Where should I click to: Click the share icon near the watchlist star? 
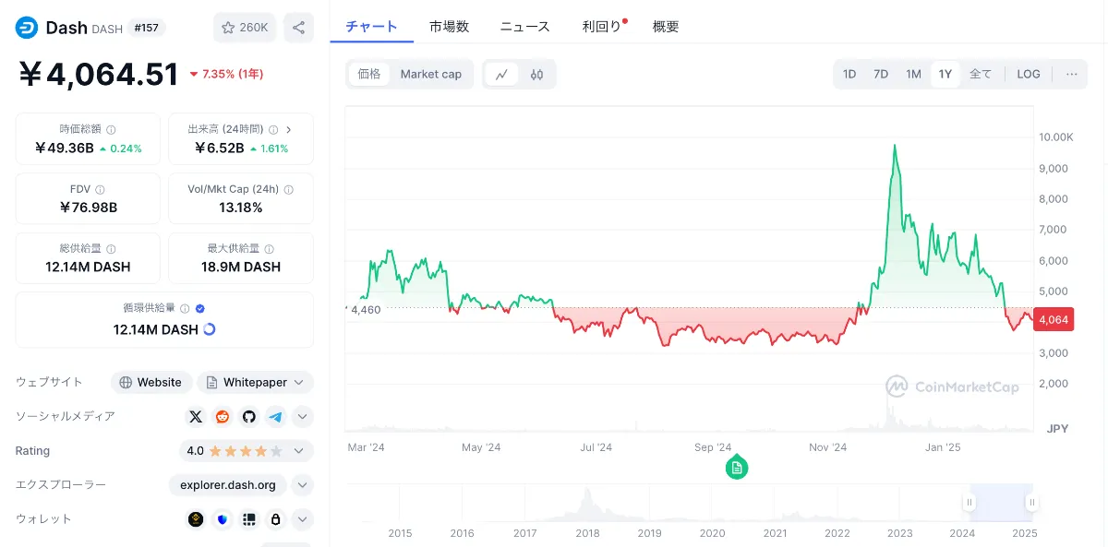click(297, 27)
